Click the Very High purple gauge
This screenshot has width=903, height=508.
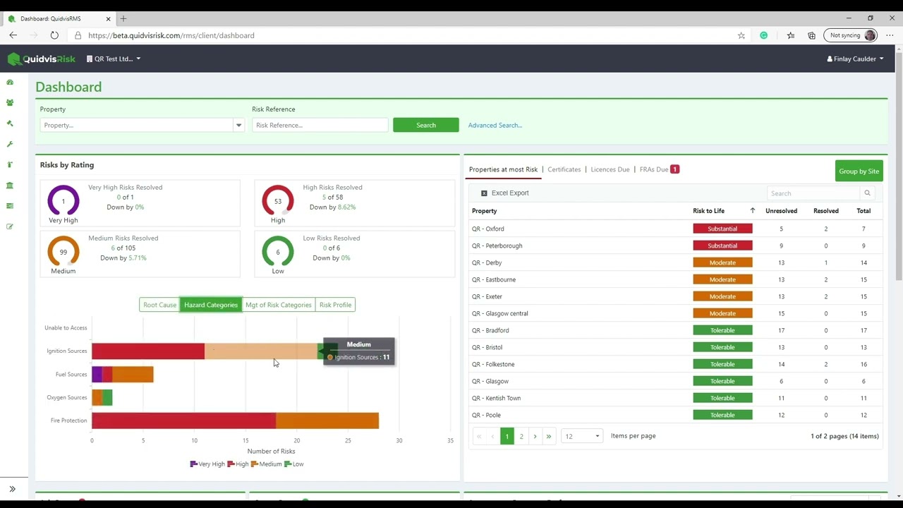63,201
